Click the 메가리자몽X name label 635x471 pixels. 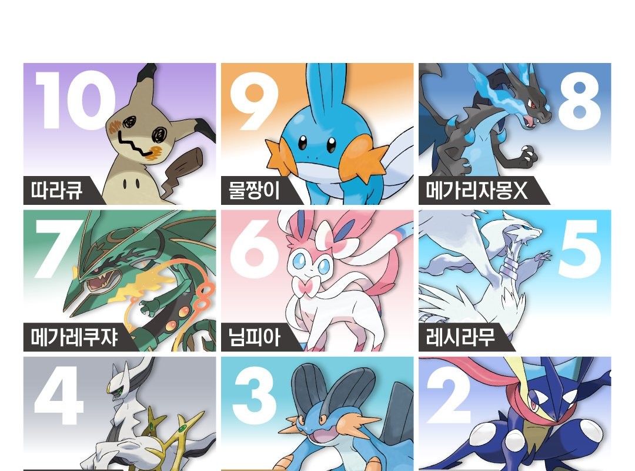point(477,190)
